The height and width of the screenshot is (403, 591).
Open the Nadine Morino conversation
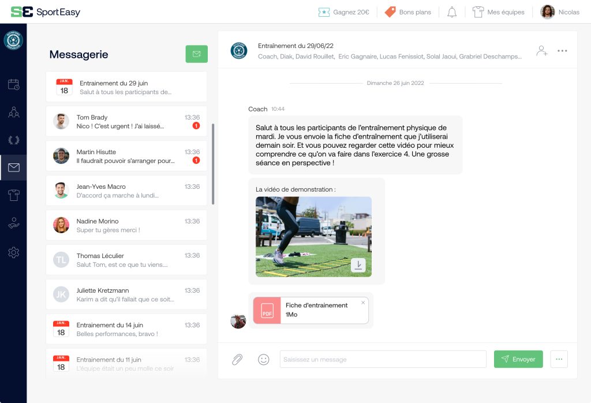click(x=126, y=225)
